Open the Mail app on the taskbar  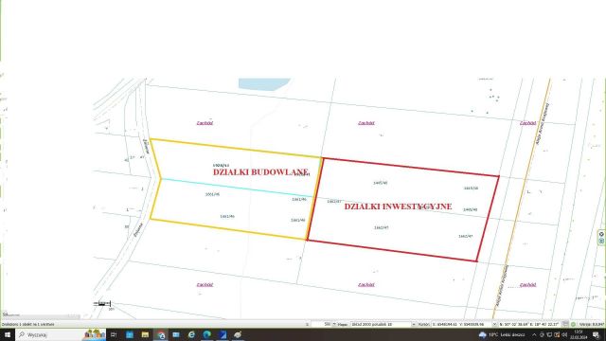point(176,334)
